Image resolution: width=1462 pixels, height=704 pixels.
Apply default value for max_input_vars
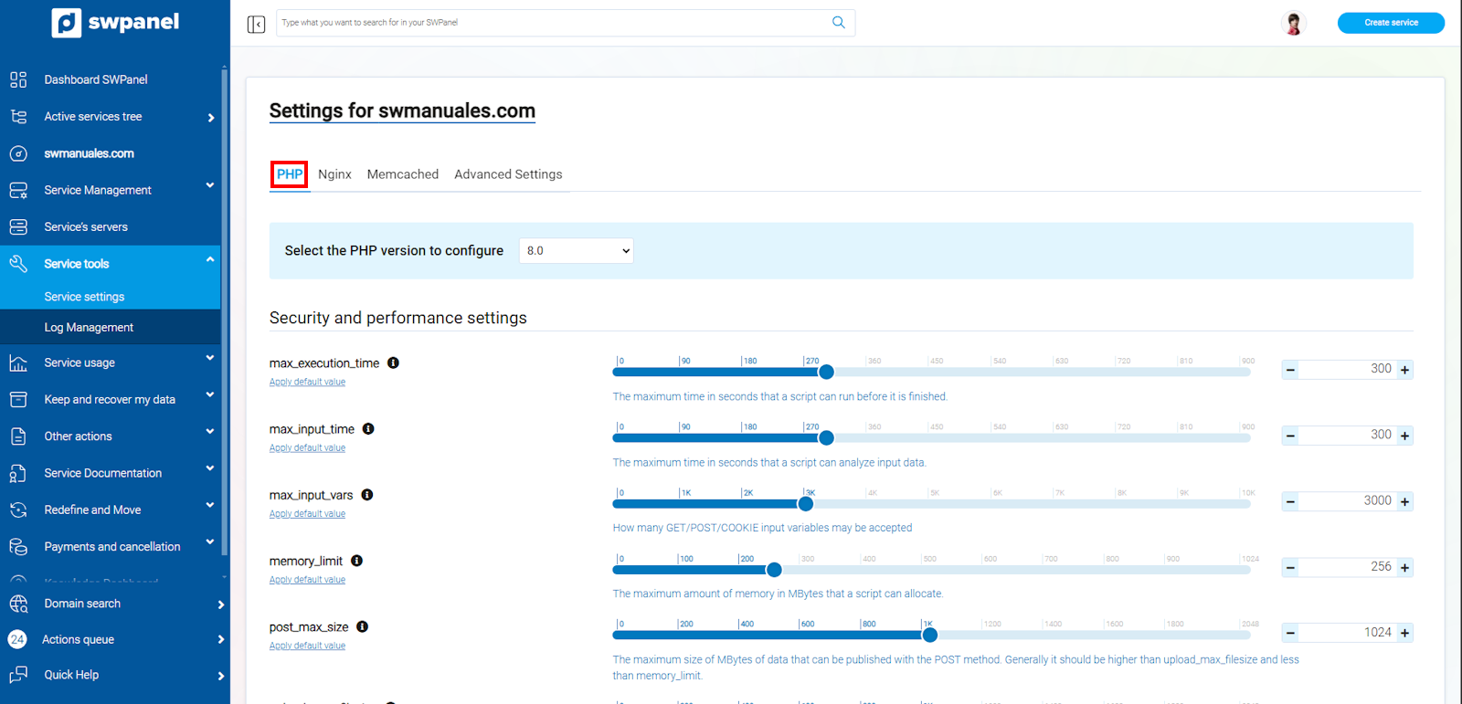tap(307, 514)
